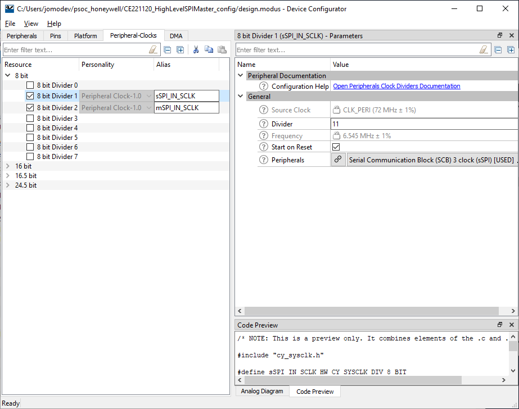Switch to the Pins tab

55,36
